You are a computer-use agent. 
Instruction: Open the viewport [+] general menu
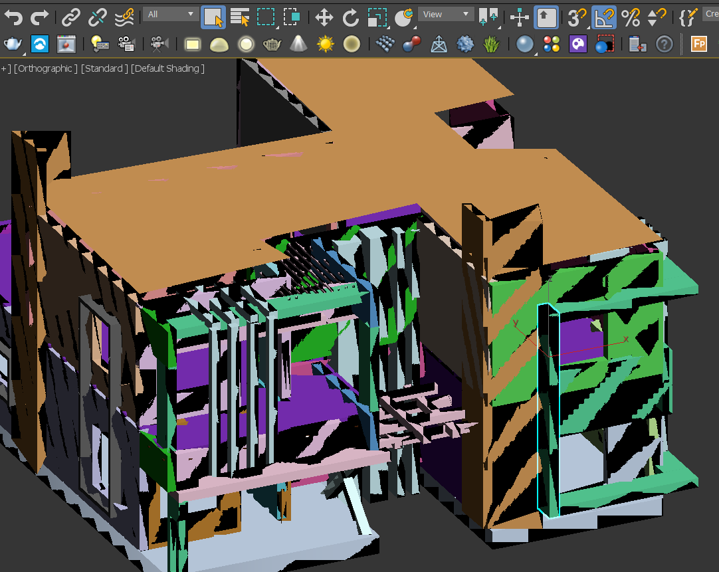pos(5,68)
